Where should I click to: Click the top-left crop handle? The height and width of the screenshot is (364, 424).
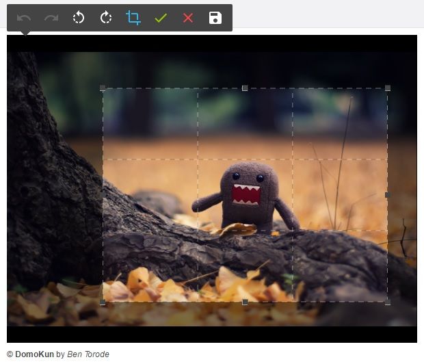click(x=103, y=88)
